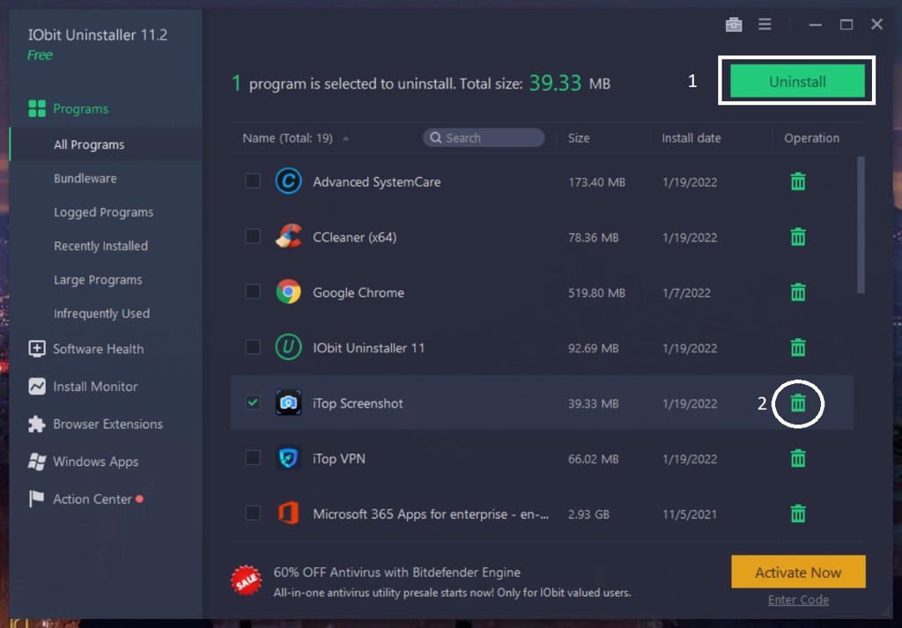Uncheck the iTop Screenshot checkbox
Screen dimensions: 902x628
pyautogui.click(x=253, y=403)
